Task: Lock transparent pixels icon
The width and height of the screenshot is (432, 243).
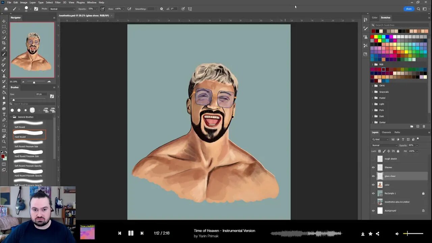Action: point(379,151)
